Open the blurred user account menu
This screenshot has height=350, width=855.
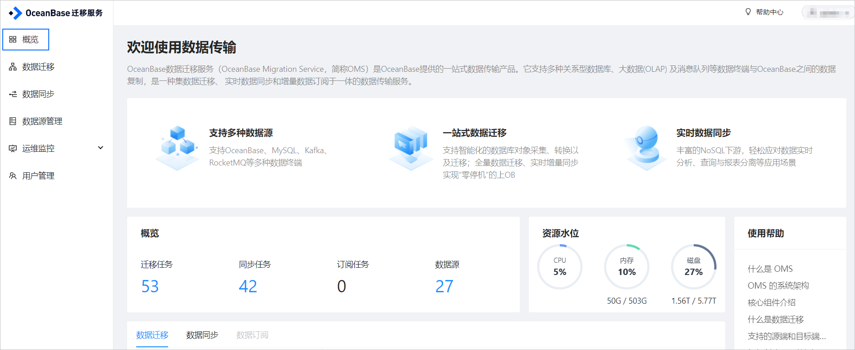pyautogui.click(x=828, y=13)
